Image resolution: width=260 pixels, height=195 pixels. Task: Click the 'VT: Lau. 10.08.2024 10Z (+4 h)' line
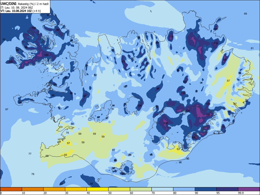[x=21, y=11]
